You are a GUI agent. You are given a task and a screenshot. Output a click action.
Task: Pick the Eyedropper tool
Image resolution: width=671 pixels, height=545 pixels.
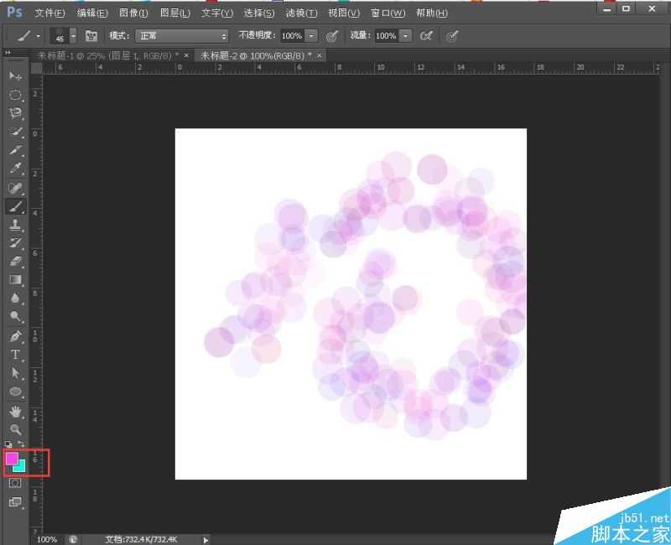click(15, 169)
